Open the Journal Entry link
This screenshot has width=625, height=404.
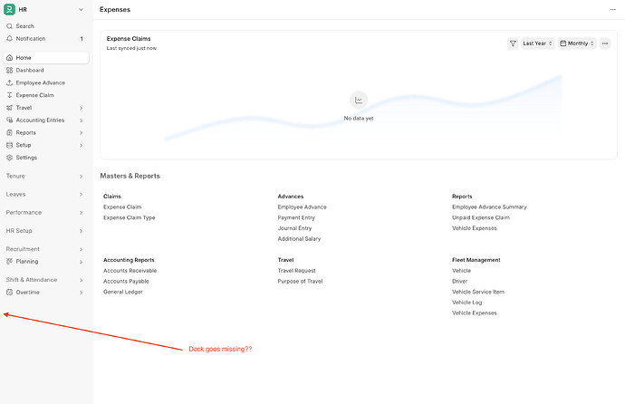click(x=294, y=228)
